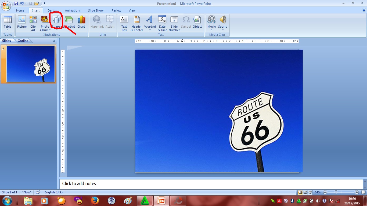
Task: Open Microsoft Office PowerPoint Help
Action: 364,10
